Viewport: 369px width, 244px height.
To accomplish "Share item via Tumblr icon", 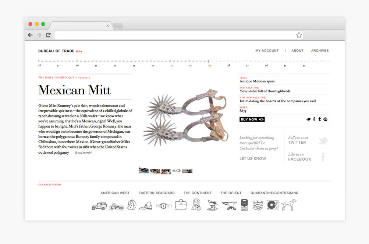I will pyautogui.click(x=320, y=119).
